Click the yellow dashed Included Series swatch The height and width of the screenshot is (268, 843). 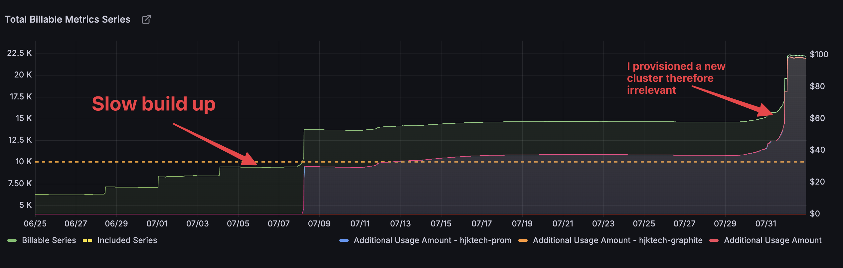tap(87, 240)
